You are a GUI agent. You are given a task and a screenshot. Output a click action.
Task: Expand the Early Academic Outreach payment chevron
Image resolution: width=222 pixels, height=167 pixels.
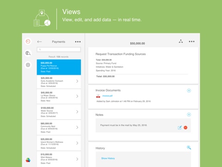[77, 81]
